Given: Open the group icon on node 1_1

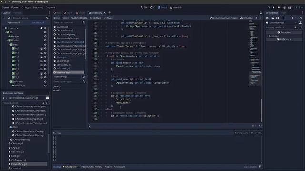Looking at the screenshot, I should [x=41, y=61].
